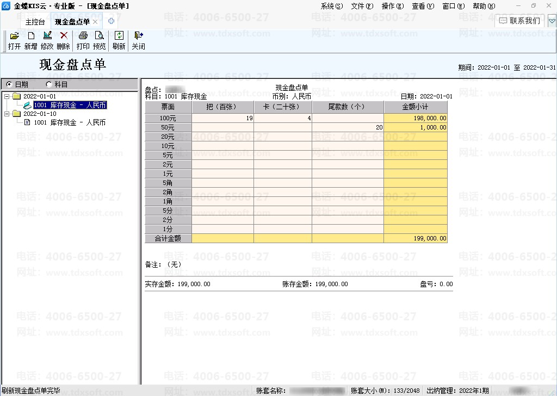Open the 系统(S) menu

click(x=332, y=6)
